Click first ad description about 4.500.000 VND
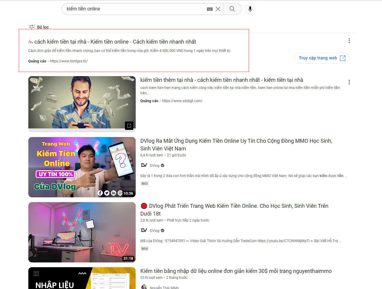The width and height of the screenshot is (382, 289). point(129,51)
